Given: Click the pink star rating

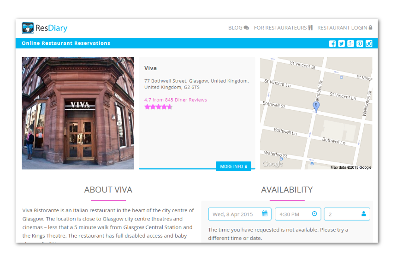Looking at the screenshot, I should (158, 107).
